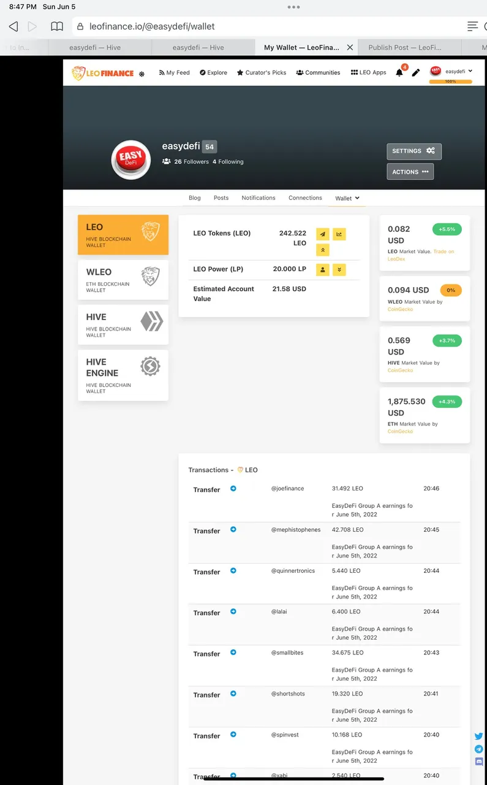487x785 pixels.
Task: Click CoinGecko link under WLEO Market Value
Action: tap(401, 309)
